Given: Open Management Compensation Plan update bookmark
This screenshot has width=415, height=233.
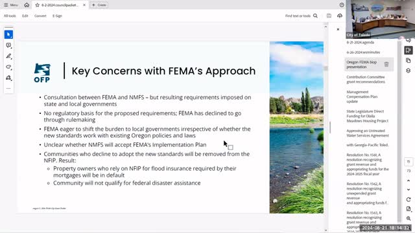Looking at the screenshot, I should click(362, 96).
